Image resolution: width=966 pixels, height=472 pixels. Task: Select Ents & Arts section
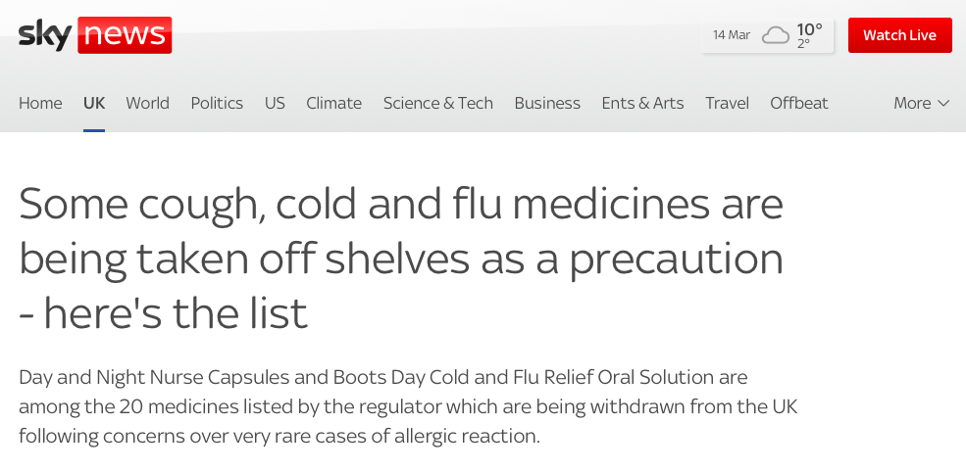click(642, 103)
